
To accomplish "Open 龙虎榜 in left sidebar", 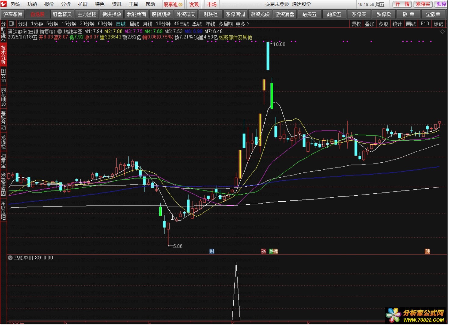I will coord(3,141).
